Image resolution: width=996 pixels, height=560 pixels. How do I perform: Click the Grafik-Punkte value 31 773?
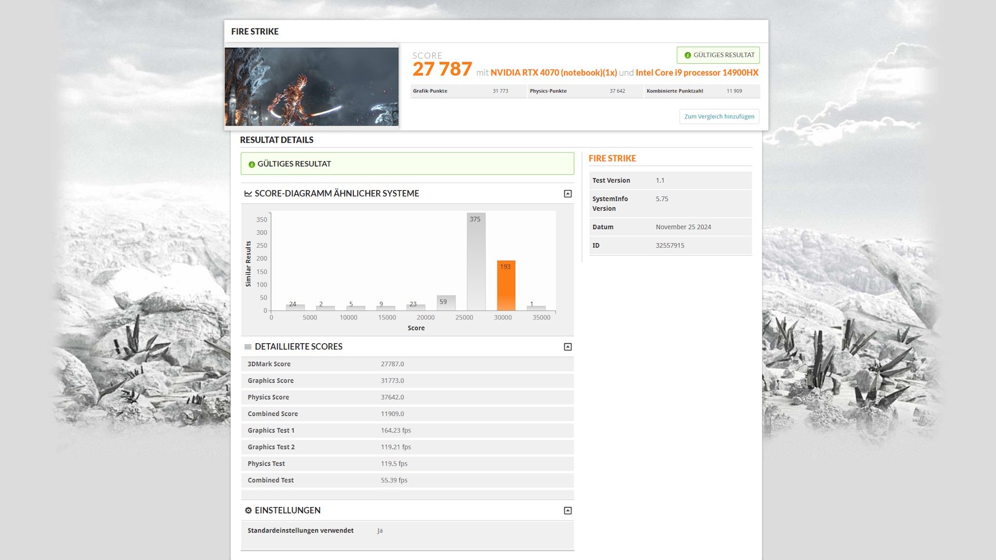coord(500,91)
